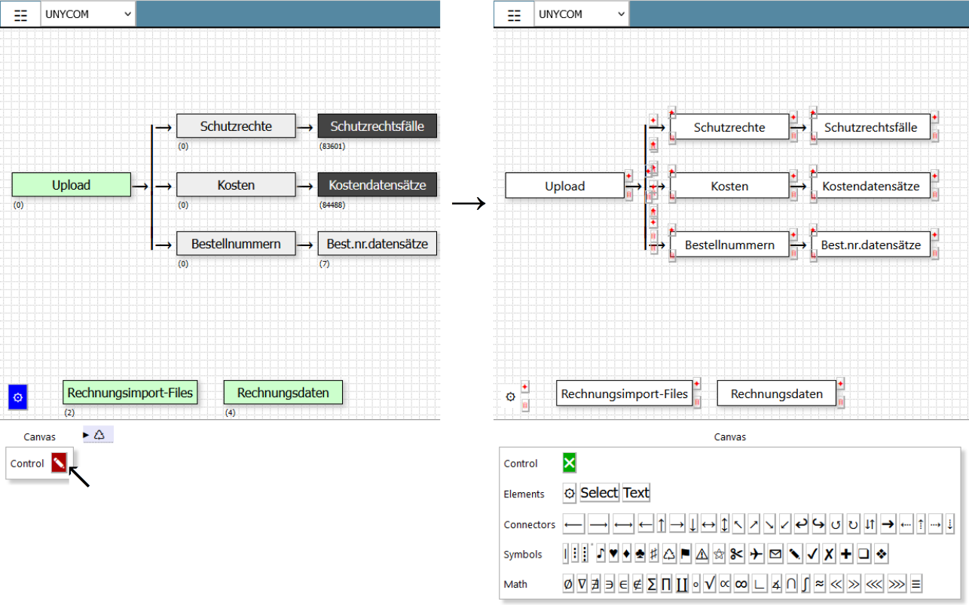
Task: Click the blue gear icon on left canvas
Action: (18, 397)
